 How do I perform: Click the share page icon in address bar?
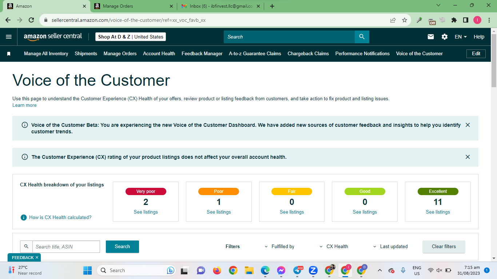click(x=393, y=20)
